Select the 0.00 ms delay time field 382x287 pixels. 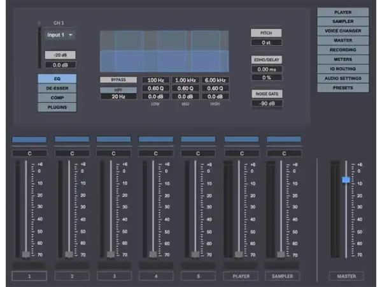267,70
